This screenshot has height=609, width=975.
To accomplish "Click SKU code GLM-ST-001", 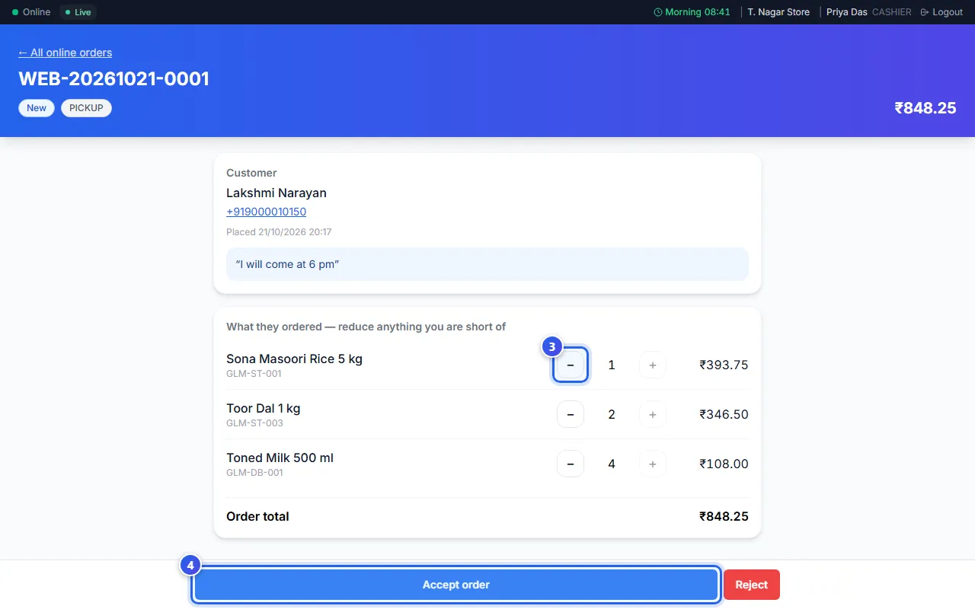I will click(254, 374).
